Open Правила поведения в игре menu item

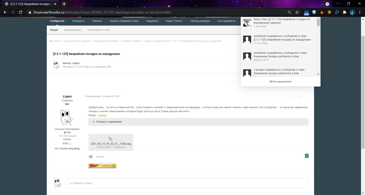point(124,21)
